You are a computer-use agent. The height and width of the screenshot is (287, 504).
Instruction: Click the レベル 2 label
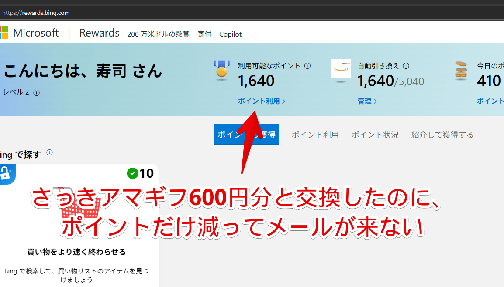pyautogui.click(x=16, y=92)
